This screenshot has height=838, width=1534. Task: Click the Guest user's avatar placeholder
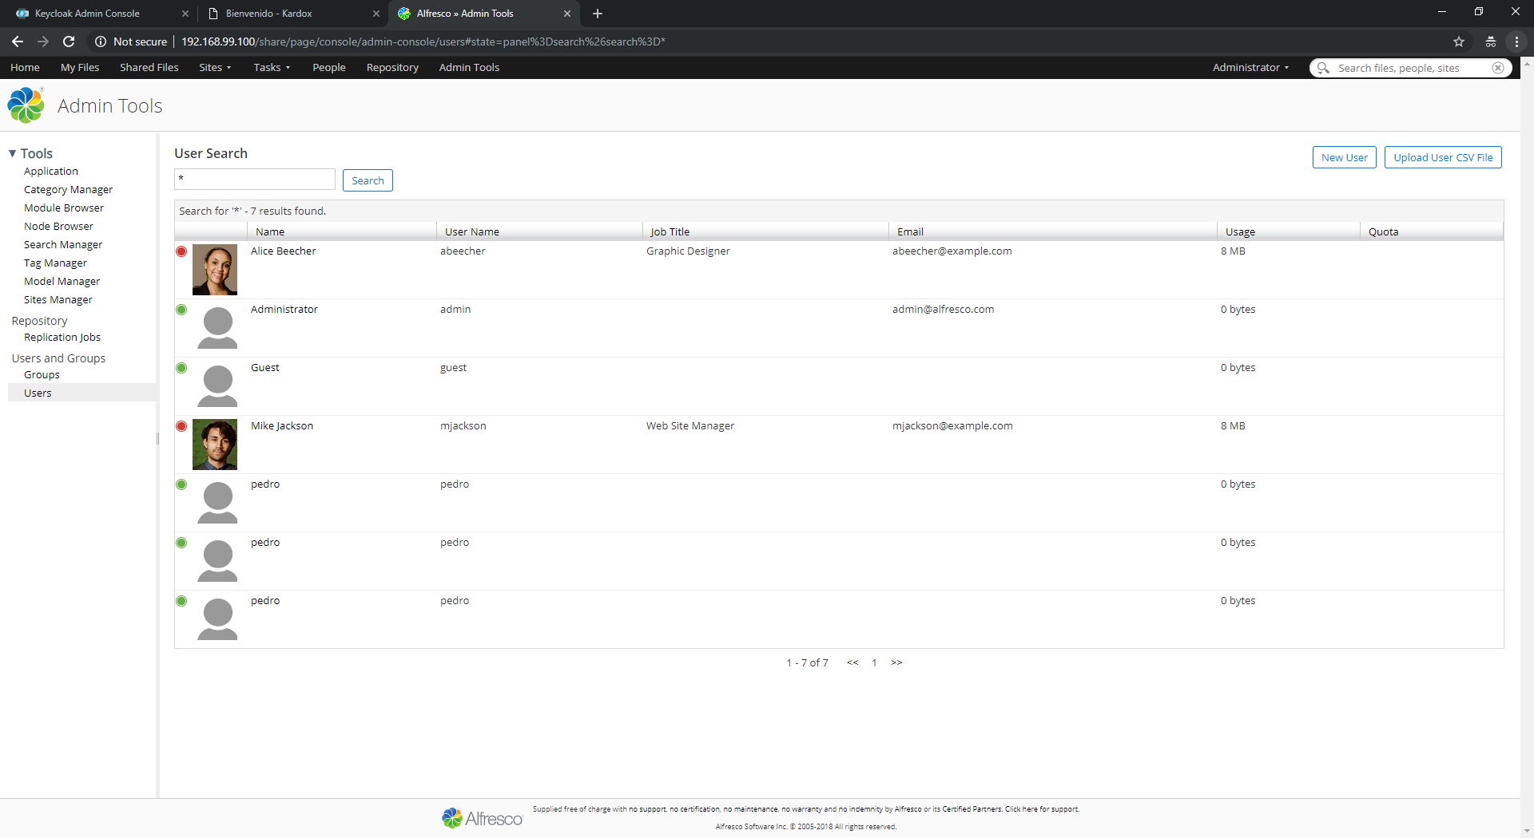217,386
